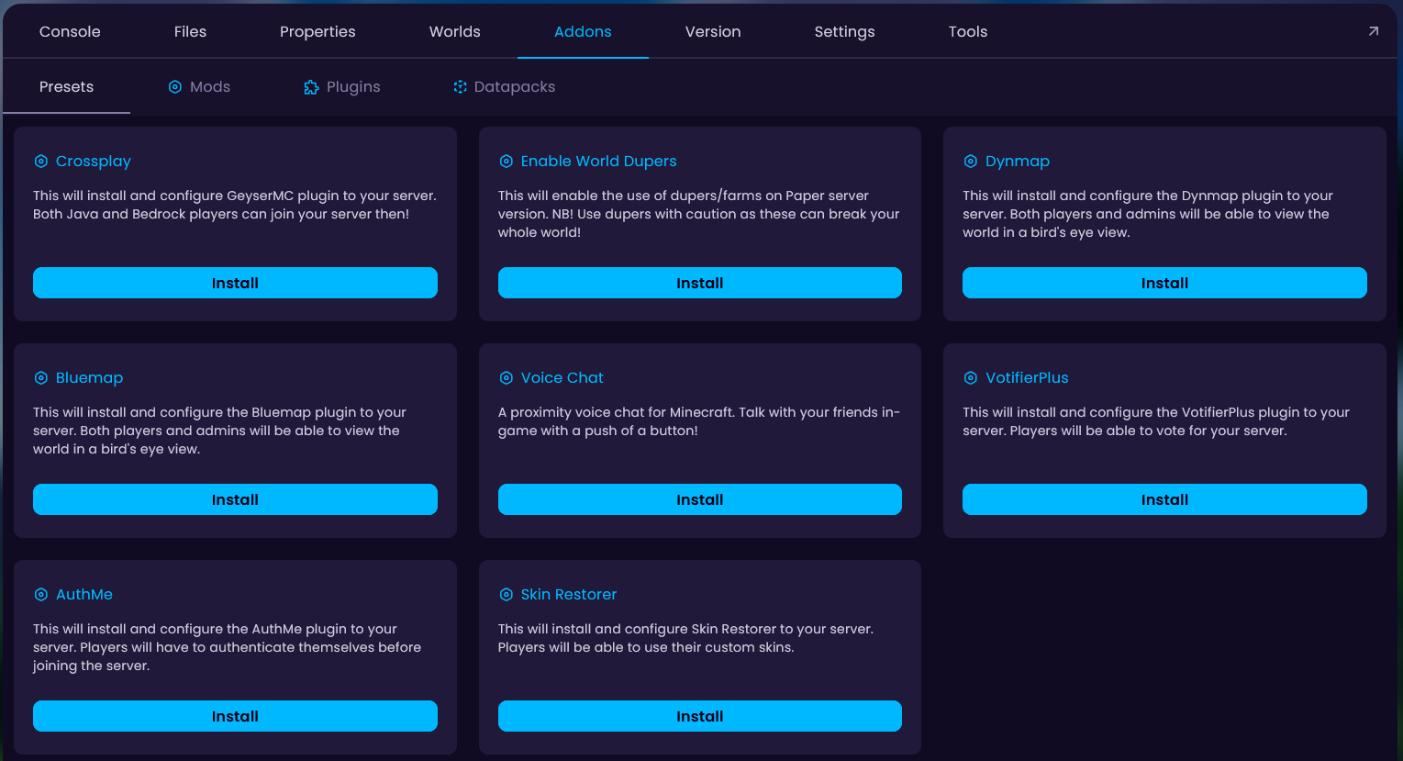Click the hexagon icon beside AuthMe
Viewport: 1403px width, 761px height.
pyautogui.click(x=41, y=595)
